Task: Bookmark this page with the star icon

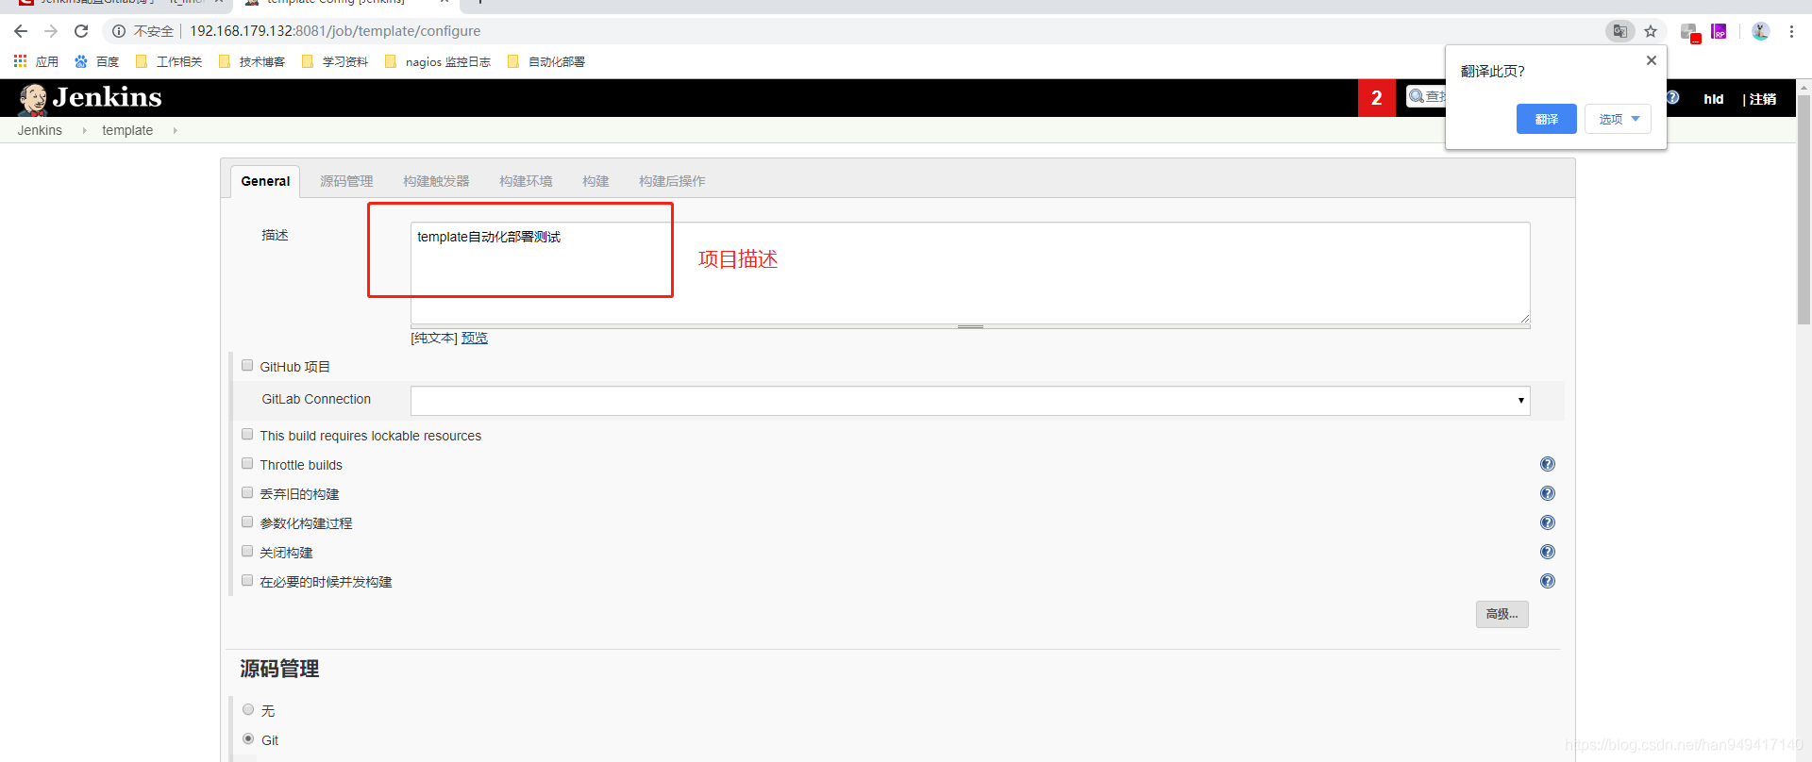Action: click(x=1651, y=31)
